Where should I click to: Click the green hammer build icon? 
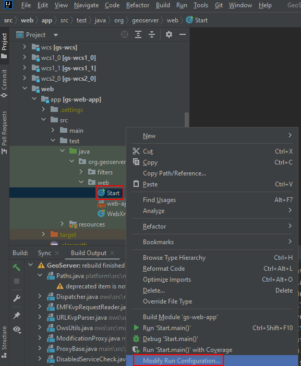tap(16, 268)
